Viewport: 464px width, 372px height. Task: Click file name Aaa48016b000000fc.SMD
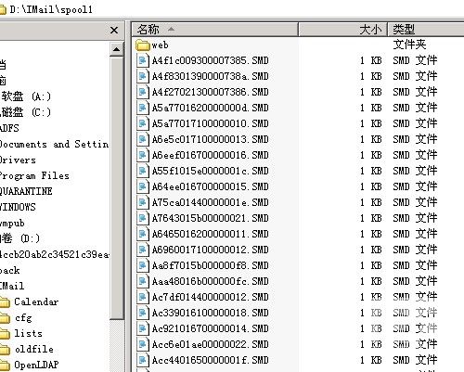click(x=210, y=281)
